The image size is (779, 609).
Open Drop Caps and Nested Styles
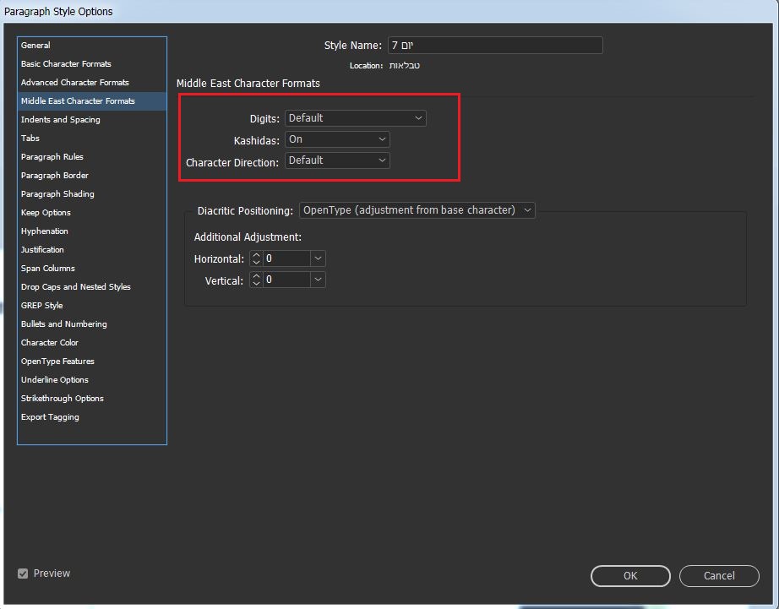pos(92,286)
